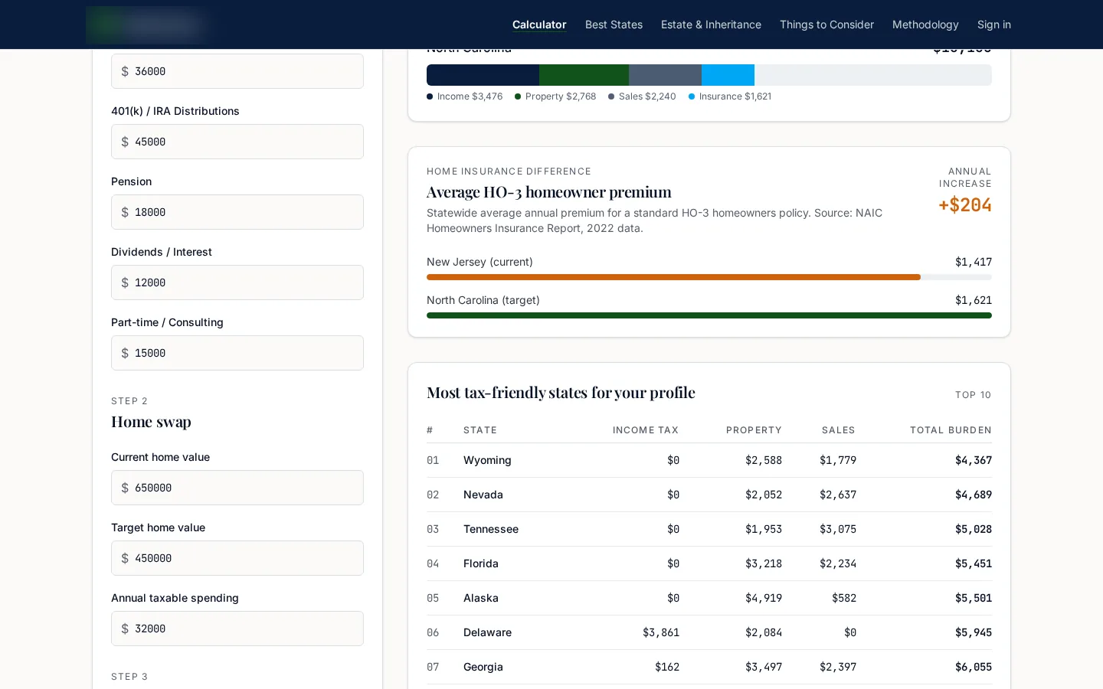Viewport: 1103px width, 689px height.
Task: Select the dark navy Income bar segment
Action: tap(483, 75)
